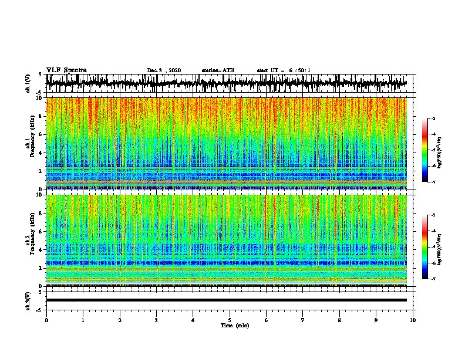Click inside the ch.1 spectrogram panel

(226, 143)
